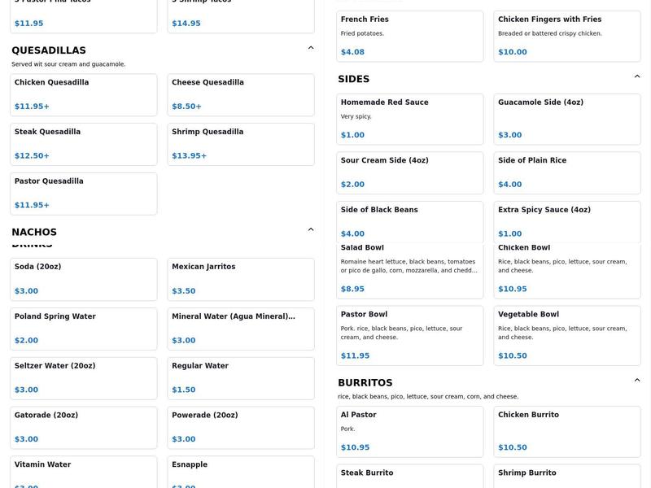Pick the Mexican Jarritos drink
The height and width of the screenshot is (488, 651).
tap(241, 279)
